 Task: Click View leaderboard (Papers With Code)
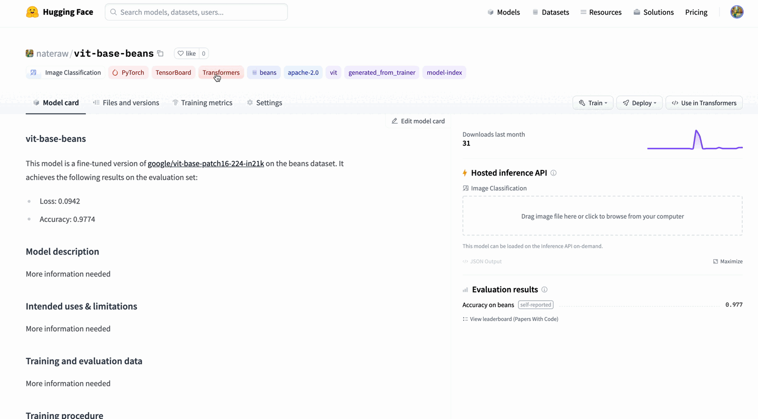pyautogui.click(x=510, y=319)
